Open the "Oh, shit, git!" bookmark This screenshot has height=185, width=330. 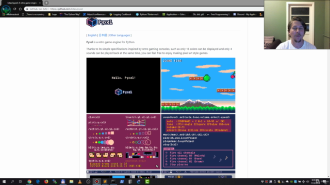coord(196,14)
